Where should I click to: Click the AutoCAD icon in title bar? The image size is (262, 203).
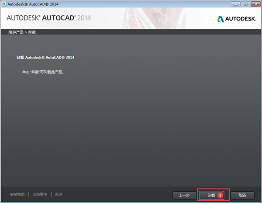(x=3, y=4)
